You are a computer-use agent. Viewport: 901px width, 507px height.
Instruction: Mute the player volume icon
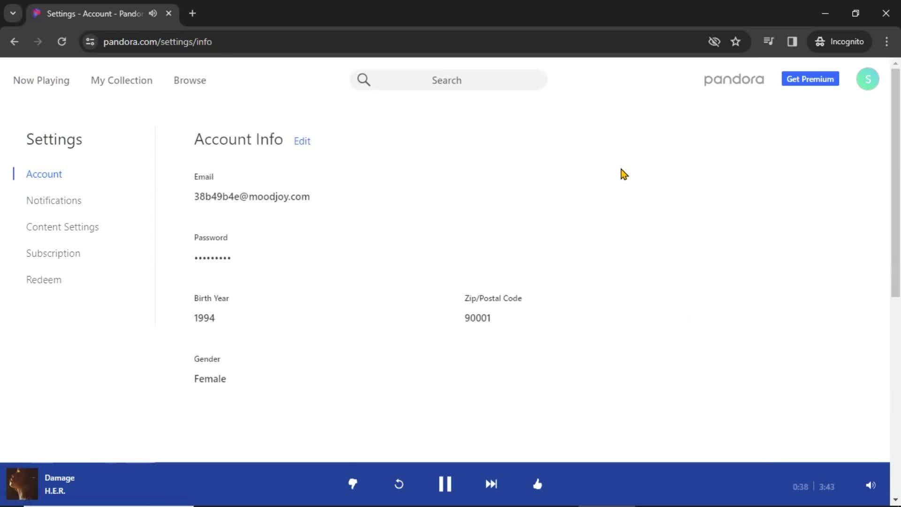click(870, 485)
